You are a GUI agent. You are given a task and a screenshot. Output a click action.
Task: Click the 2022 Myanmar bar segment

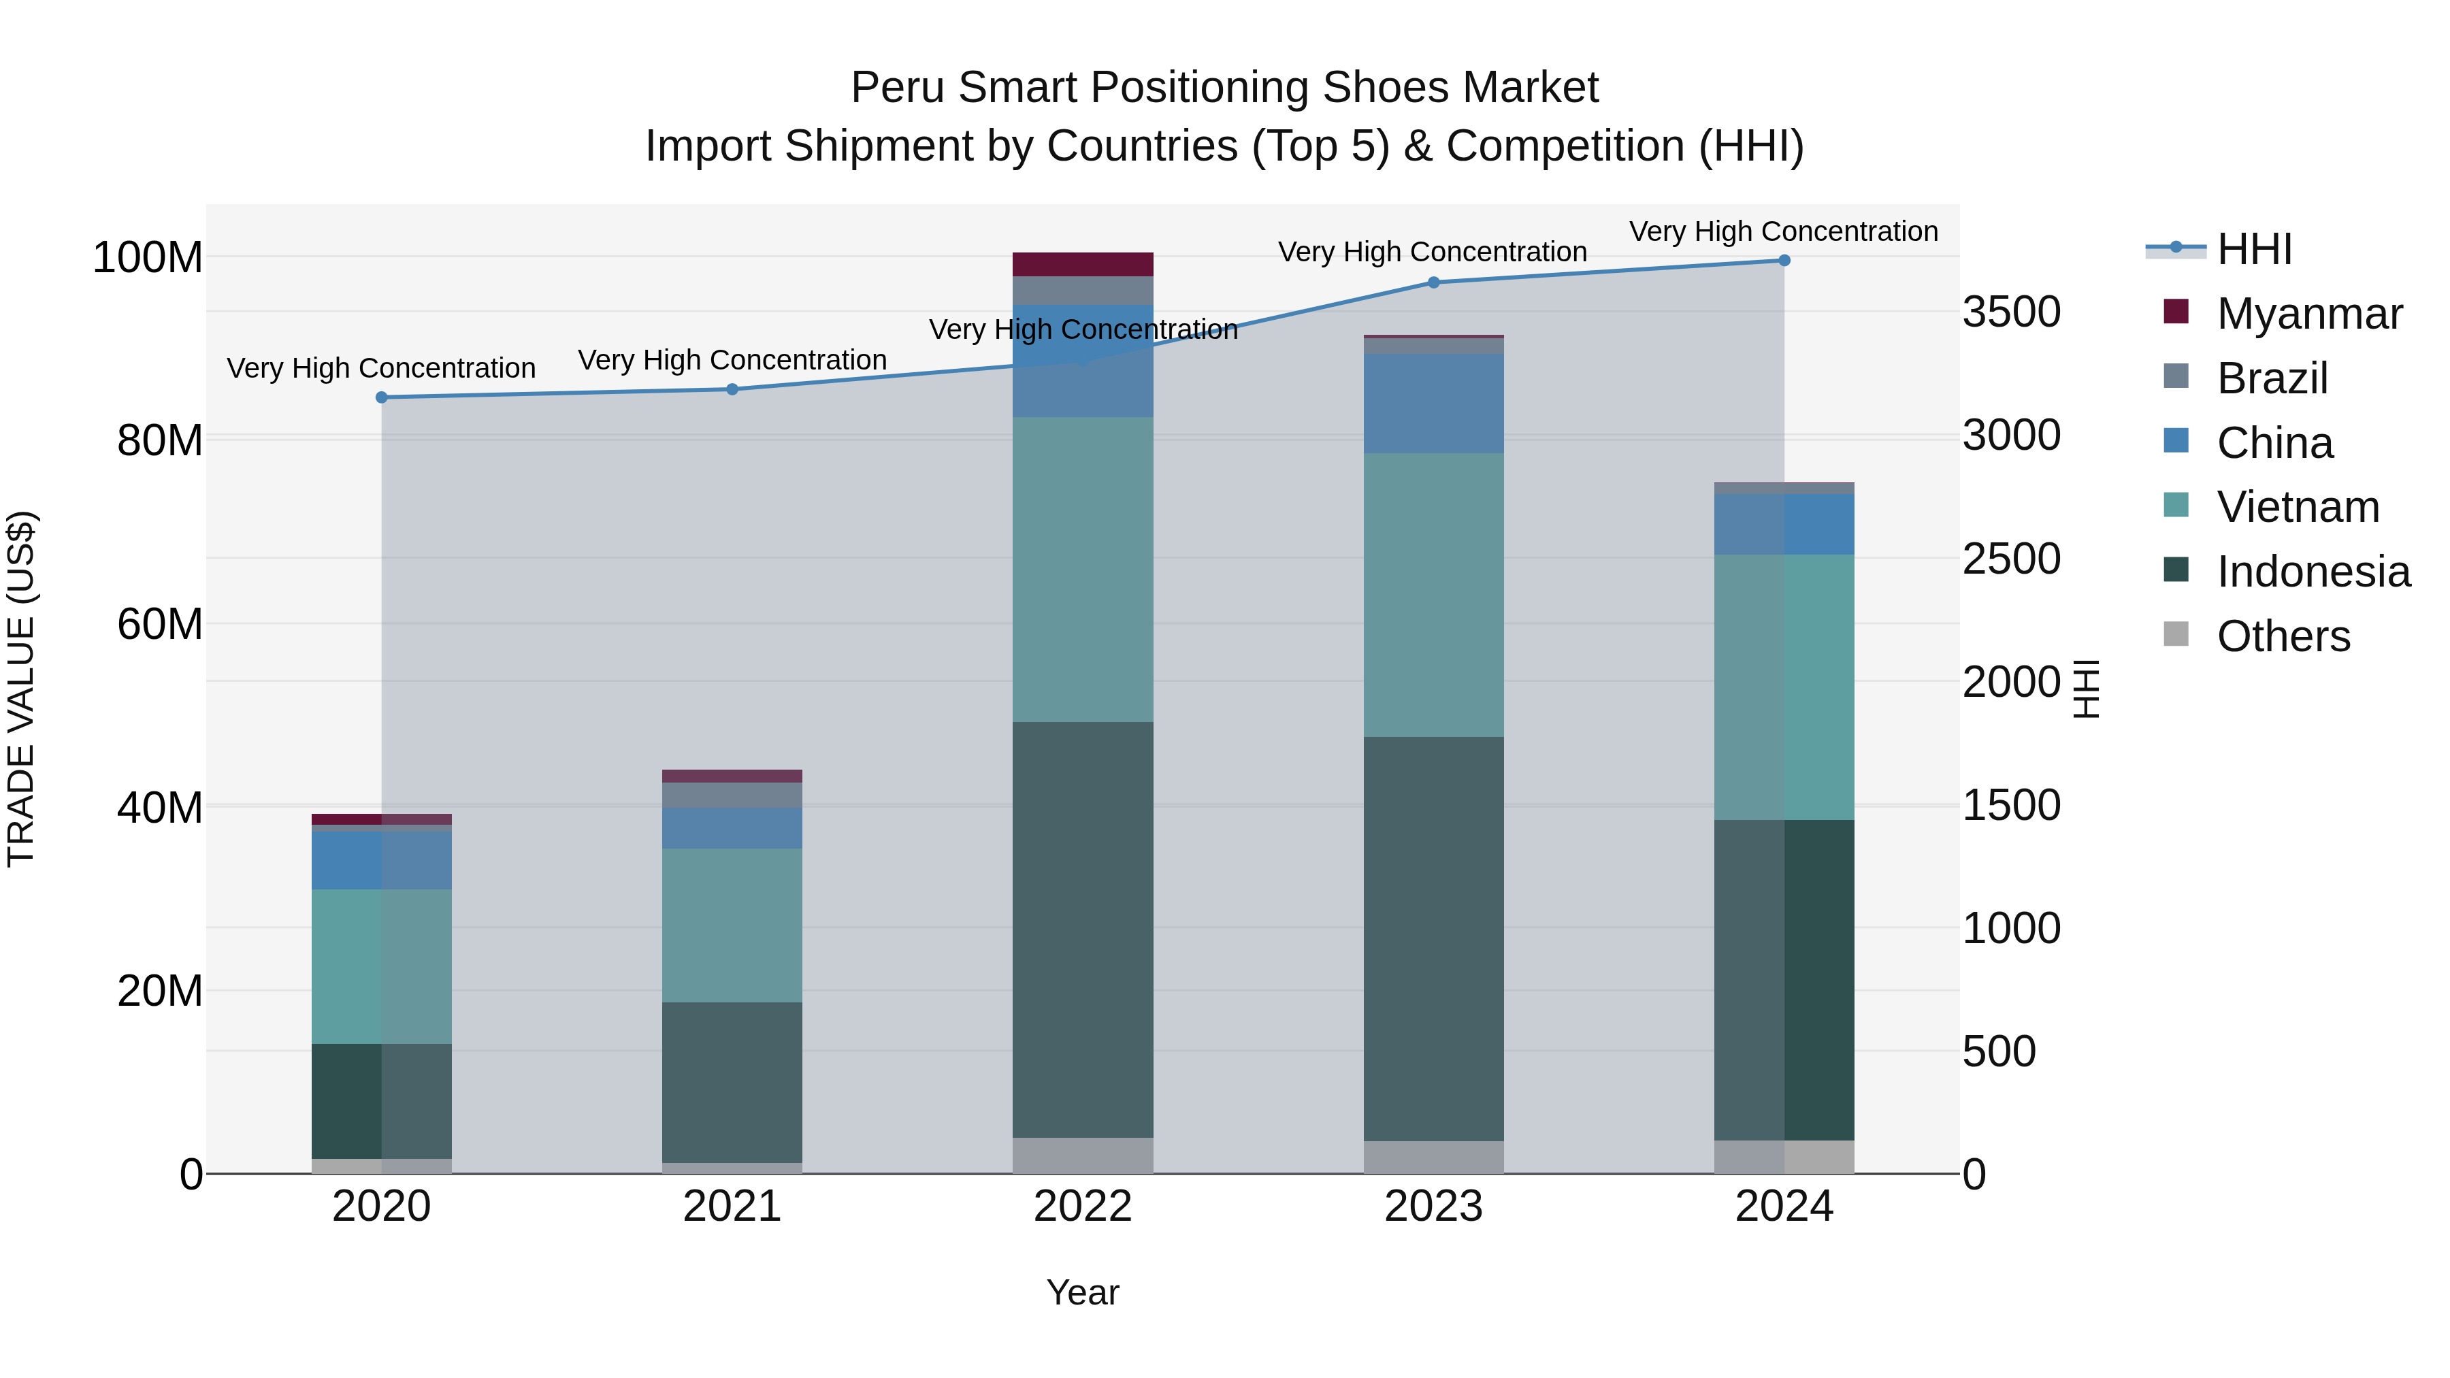[1083, 265]
